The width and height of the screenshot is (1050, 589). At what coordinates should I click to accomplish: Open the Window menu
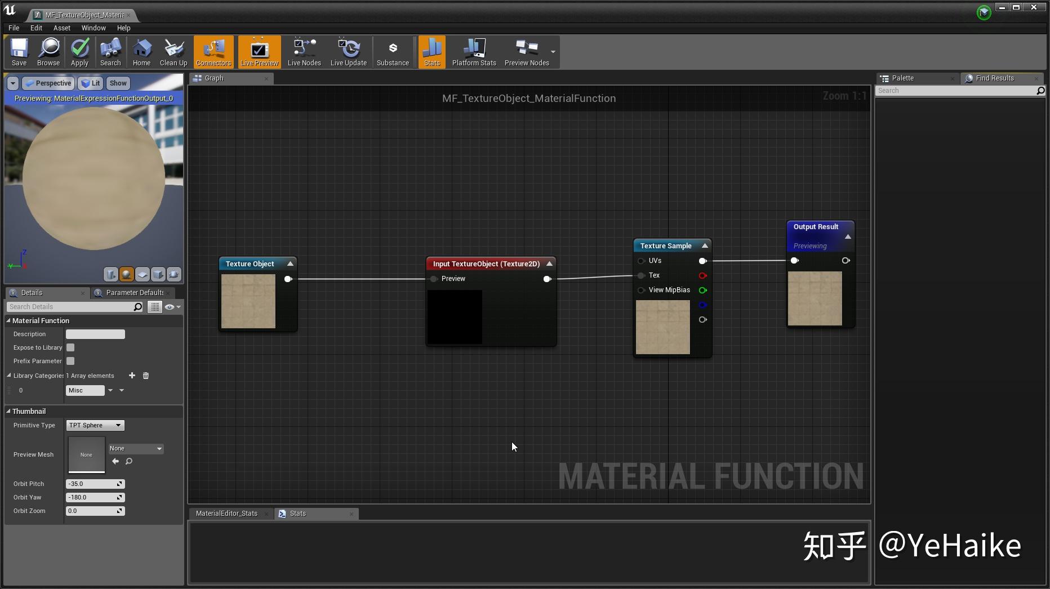(x=94, y=28)
